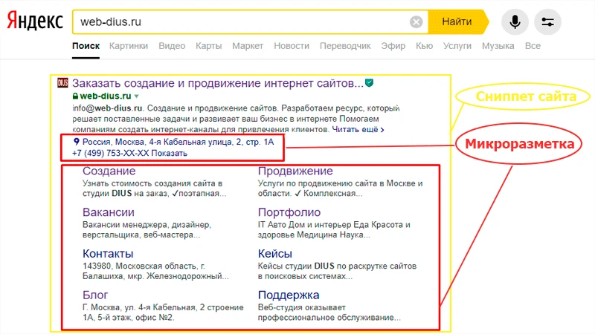Image resolution: width=595 pixels, height=334 pixels.
Task: Click the text "Вакансии менеджера, дизайнер,"
Action: click(x=147, y=225)
